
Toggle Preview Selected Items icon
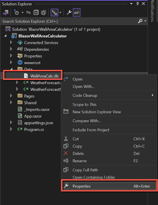(77, 13)
